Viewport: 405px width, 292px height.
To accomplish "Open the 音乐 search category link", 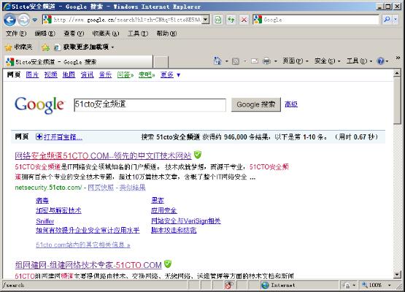I will click(105, 75).
